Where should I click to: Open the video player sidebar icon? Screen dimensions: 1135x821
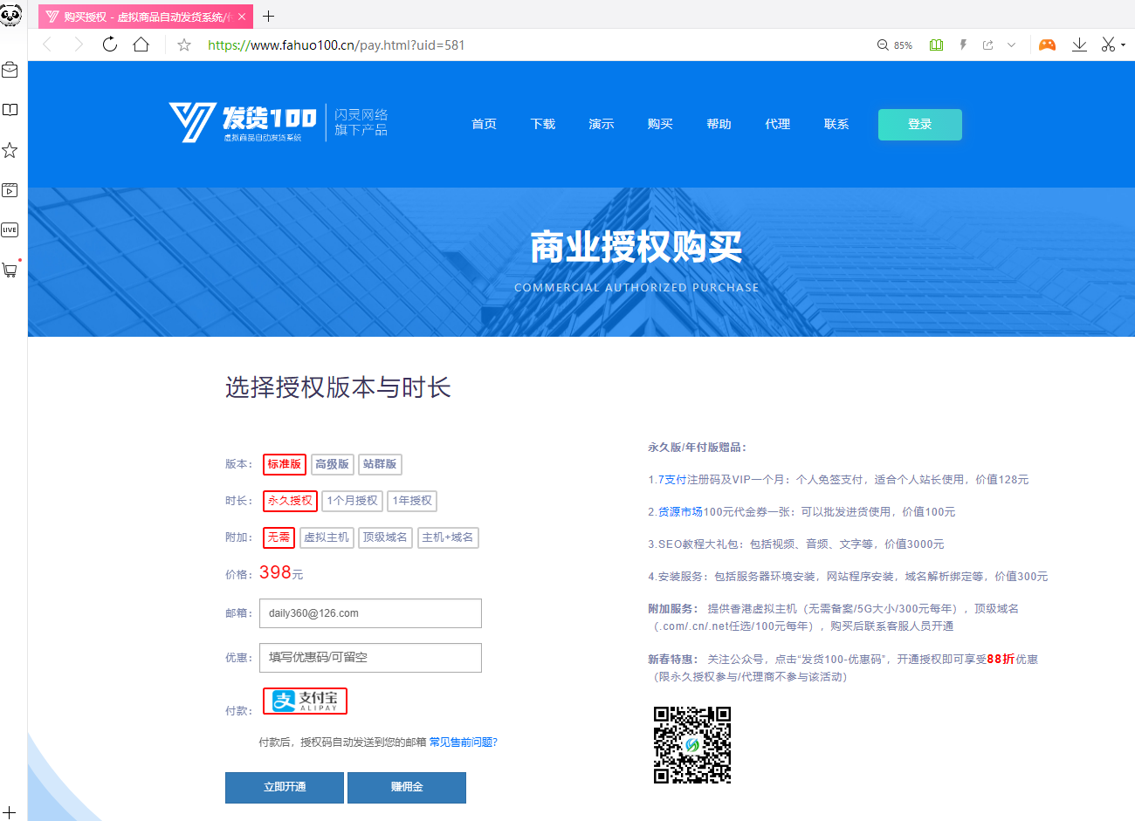(10, 190)
